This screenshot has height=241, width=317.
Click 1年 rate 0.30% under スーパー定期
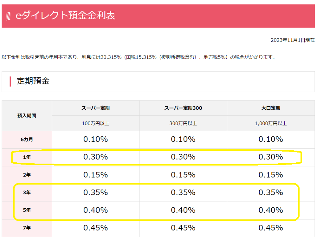(x=95, y=157)
